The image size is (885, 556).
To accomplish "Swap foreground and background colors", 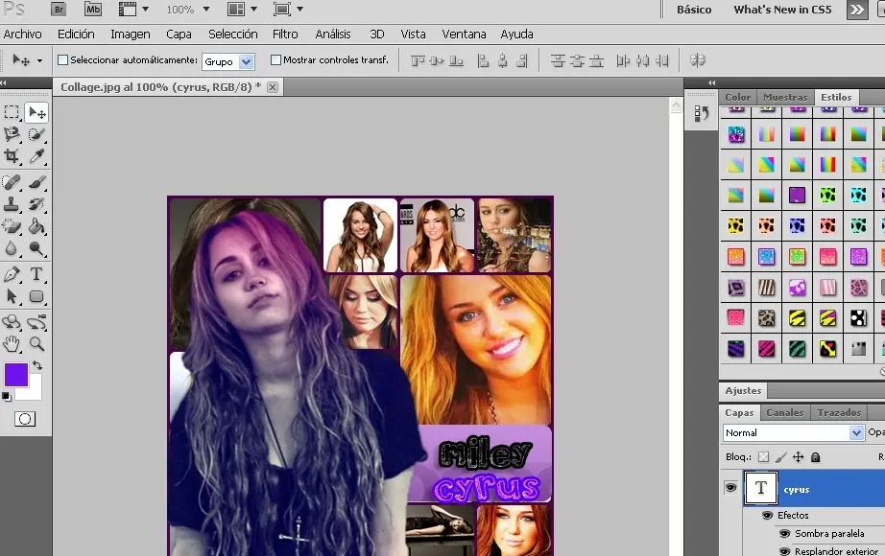I will point(37,365).
